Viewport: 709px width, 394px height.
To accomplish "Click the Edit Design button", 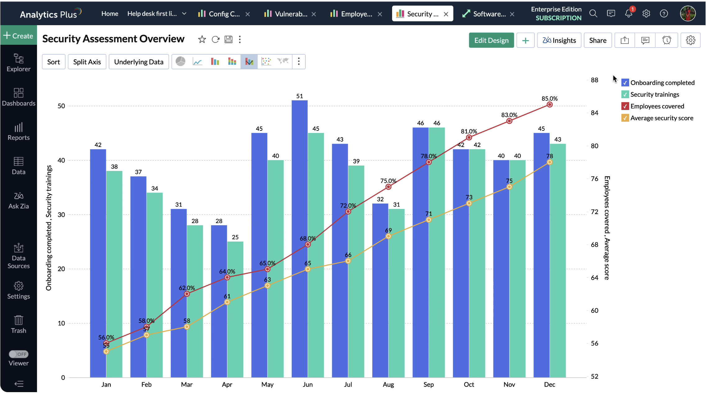I will tap(491, 40).
